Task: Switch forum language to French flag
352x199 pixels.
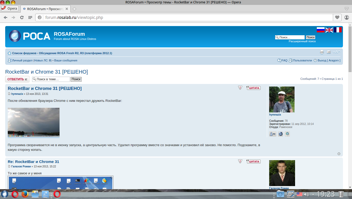Action: 338,30
